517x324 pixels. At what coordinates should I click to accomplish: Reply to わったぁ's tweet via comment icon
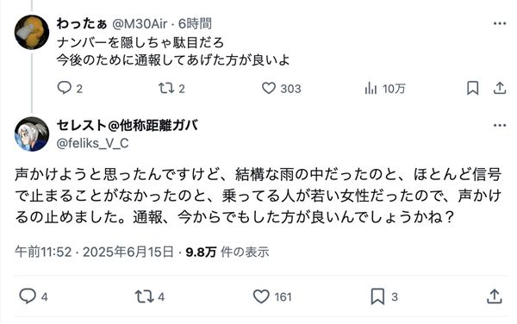click(65, 88)
